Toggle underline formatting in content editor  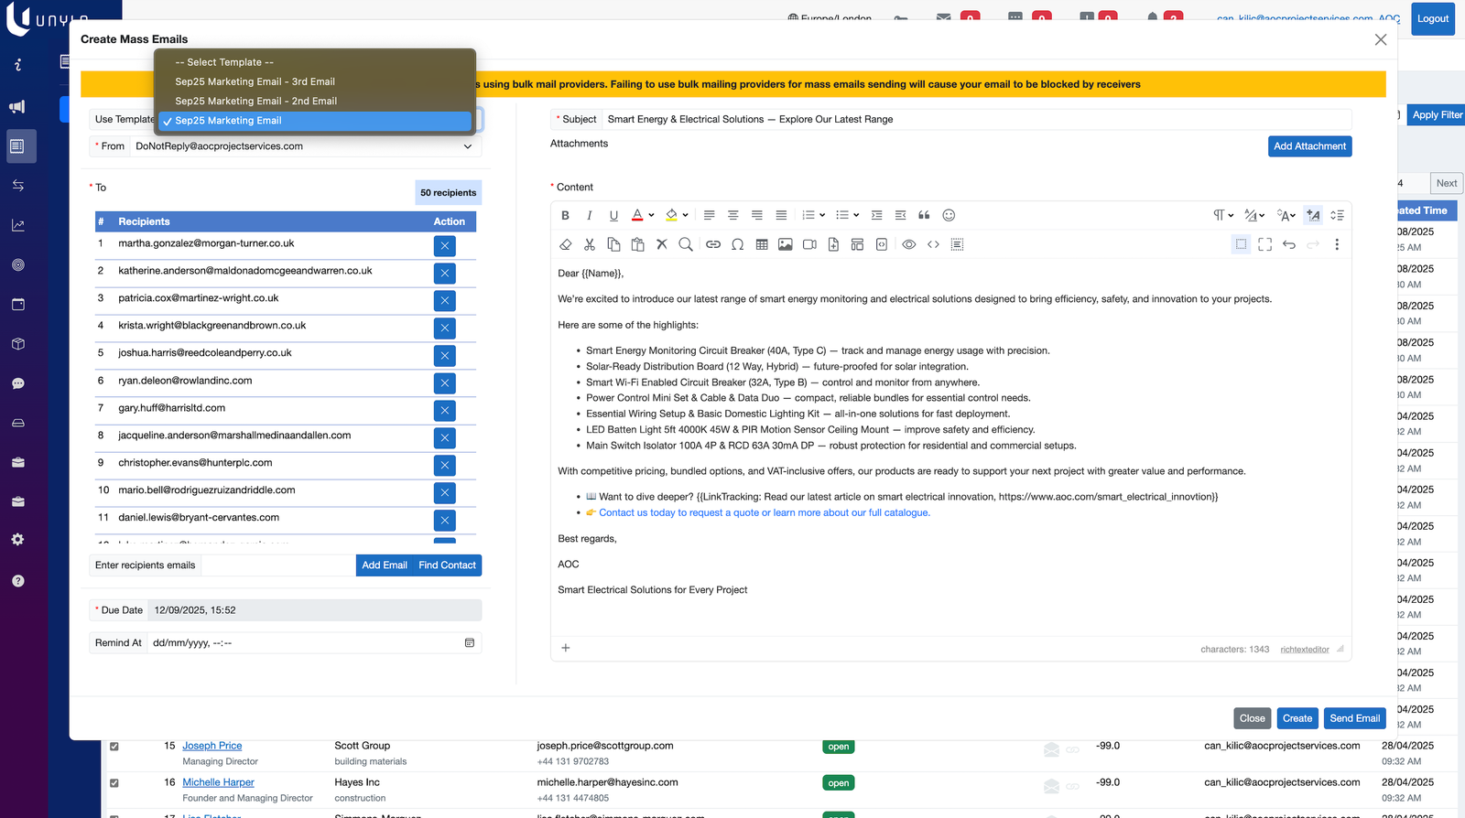[x=613, y=216]
